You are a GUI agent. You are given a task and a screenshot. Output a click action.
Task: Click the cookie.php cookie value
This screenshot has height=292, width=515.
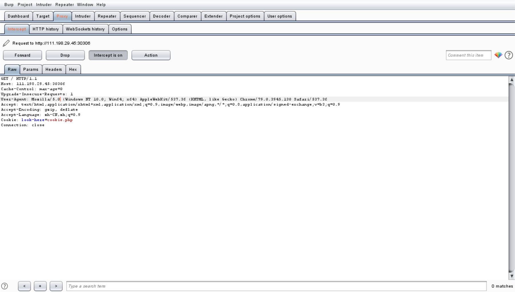60,120
